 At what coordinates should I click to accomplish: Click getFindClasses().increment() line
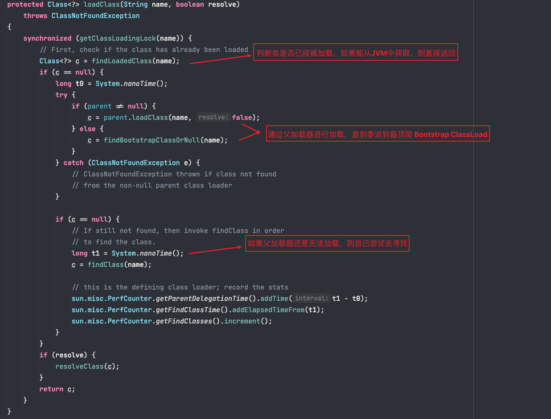[172, 321]
